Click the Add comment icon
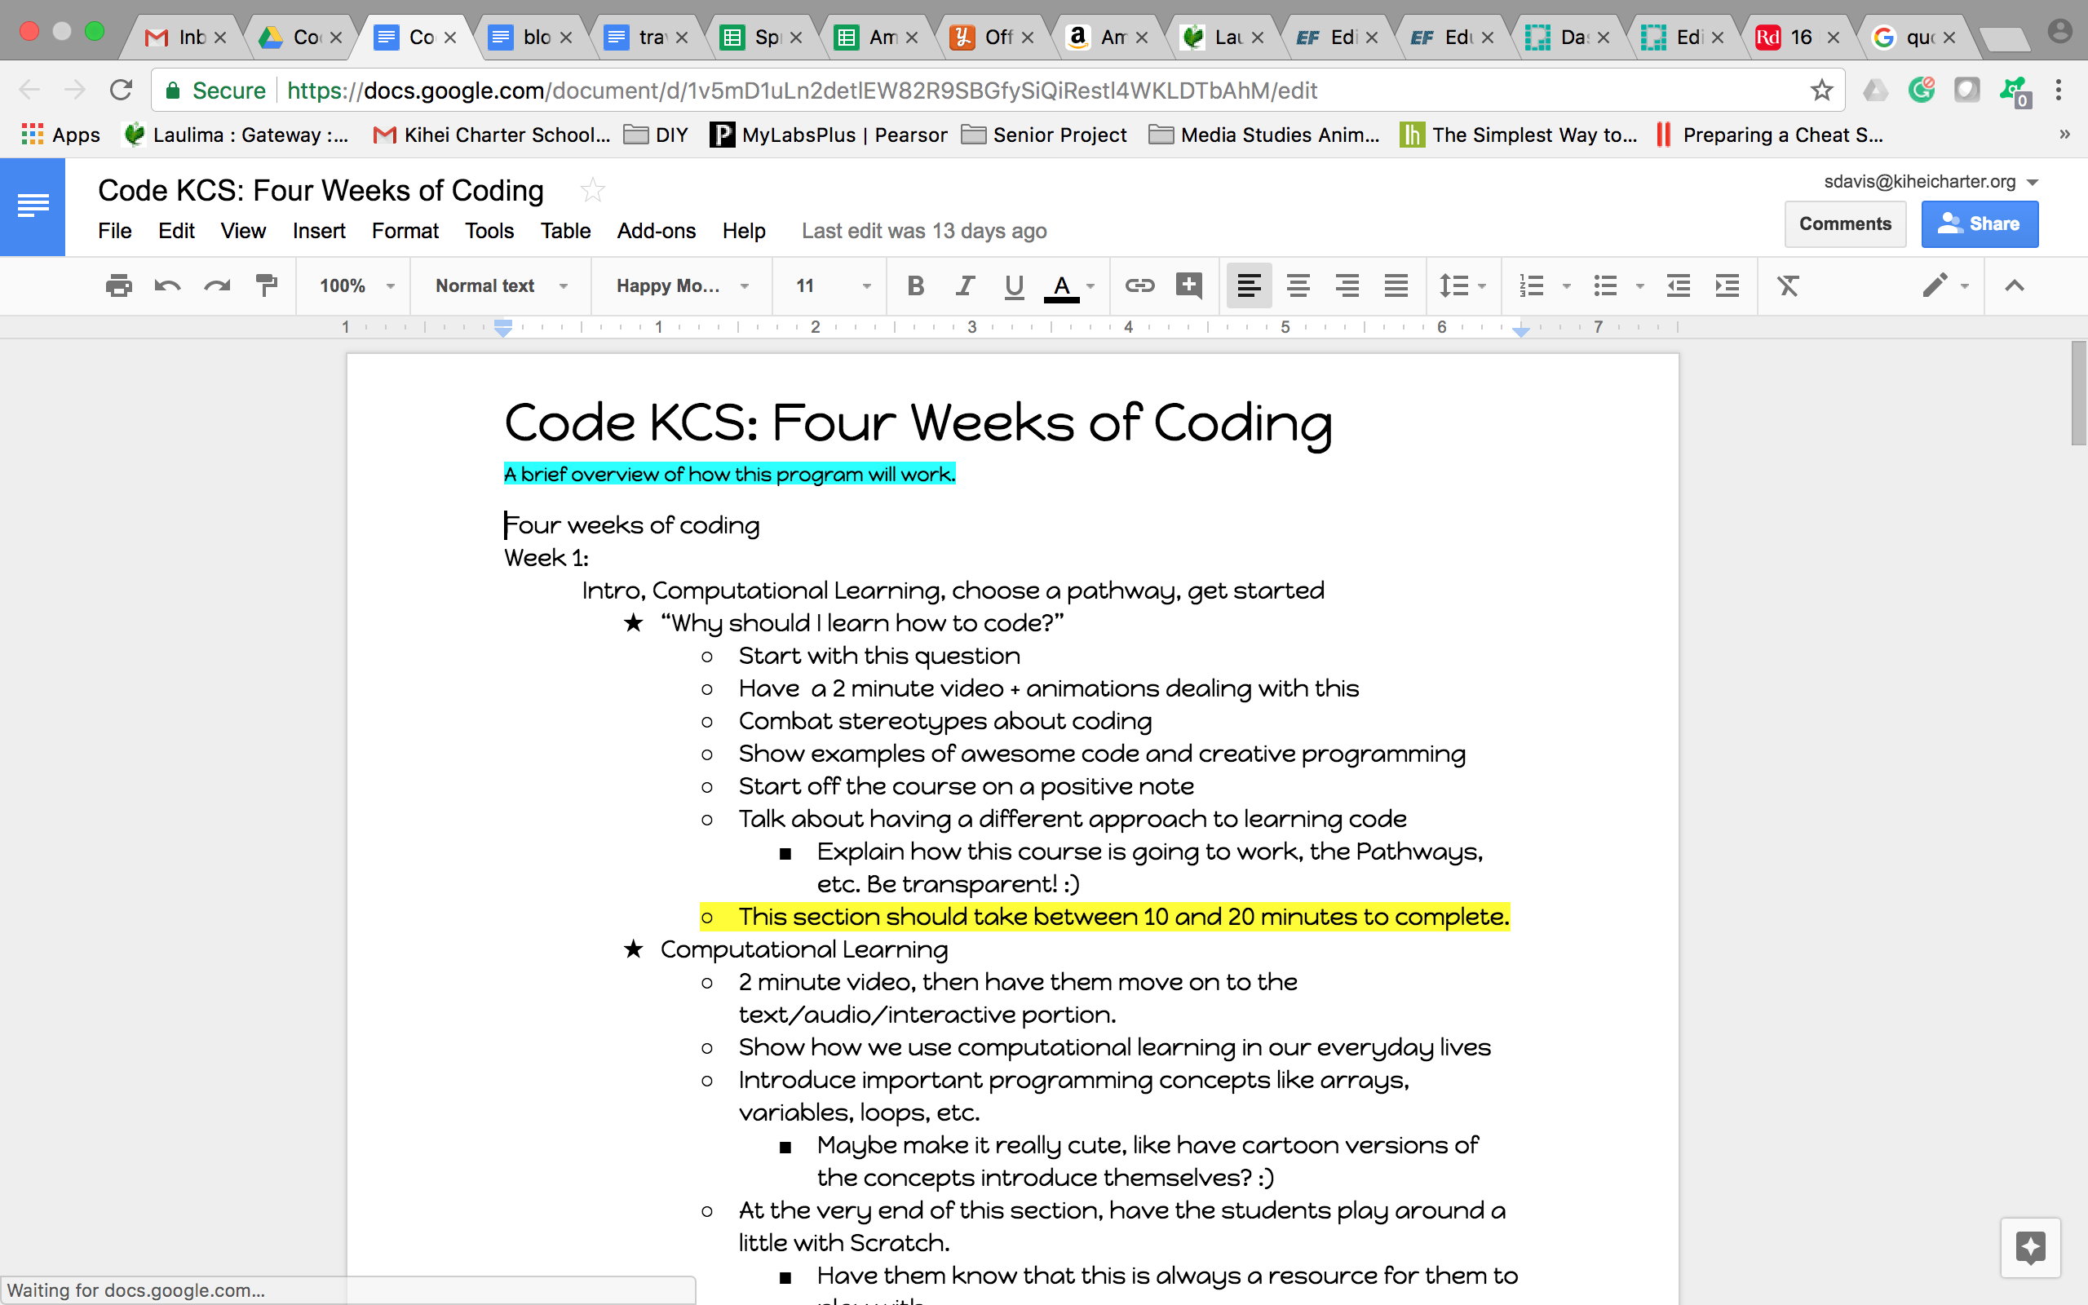Image resolution: width=2088 pixels, height=1305 pixels. [x=1189, y=285]
